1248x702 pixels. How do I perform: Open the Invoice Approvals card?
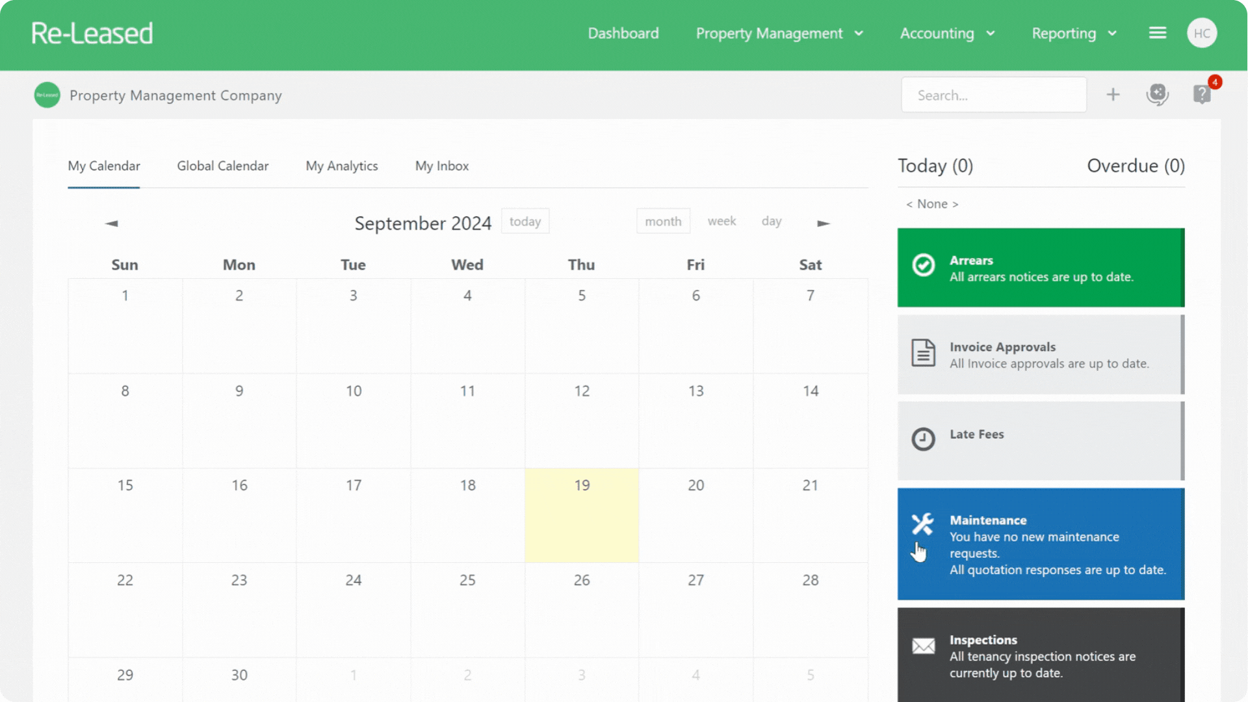1041,354
